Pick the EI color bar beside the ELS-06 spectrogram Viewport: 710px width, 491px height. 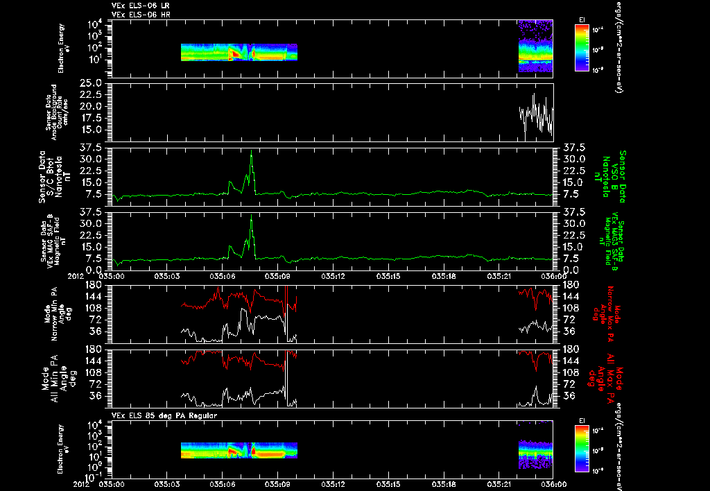point(582,48)
